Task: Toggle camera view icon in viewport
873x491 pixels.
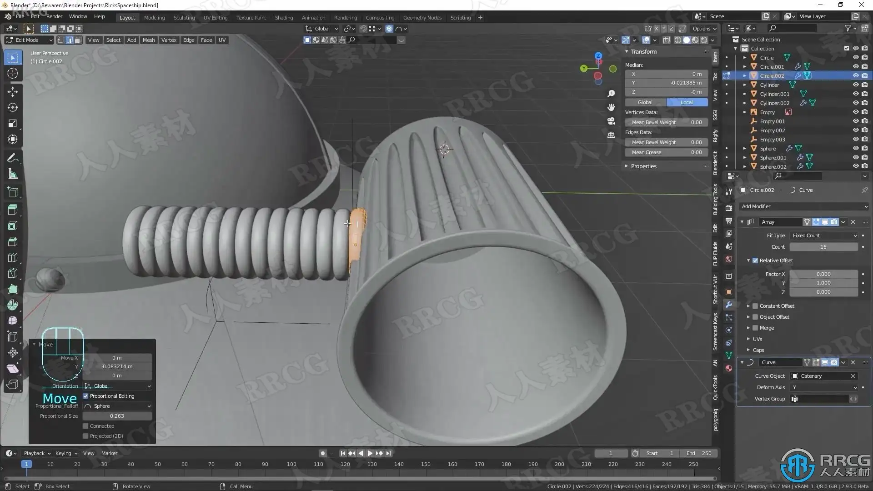Action: [x=611, y=121]
